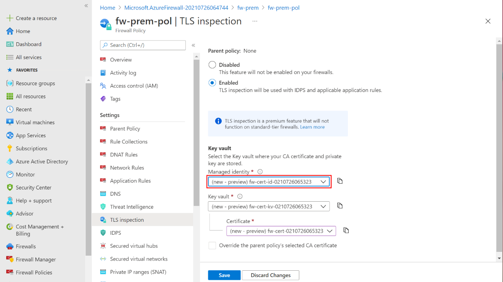Click the copy icon beside Key vault dropdown
Image resolution: width=503 pixels, height=282 pixels.
click(340, 206)
